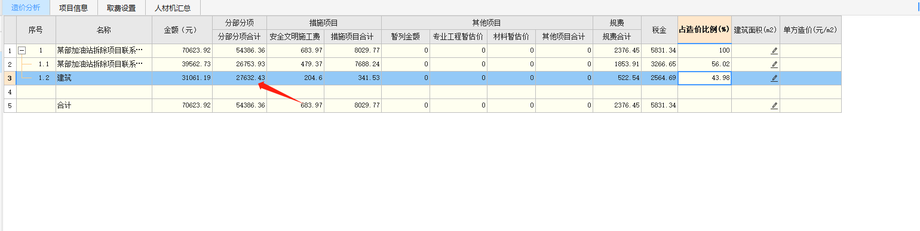Click the 1853.91 规费合计 cell
The width and height of the screenshot is (920, 231).
(x=617, y=64)
